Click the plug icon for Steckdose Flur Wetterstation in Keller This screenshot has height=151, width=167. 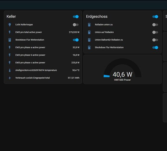coord(10,40)
